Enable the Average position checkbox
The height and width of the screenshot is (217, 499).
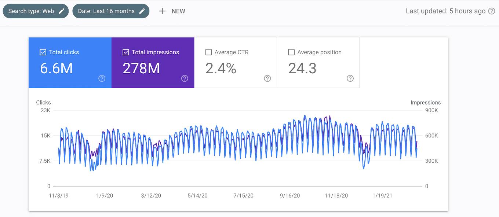(291, 52)
